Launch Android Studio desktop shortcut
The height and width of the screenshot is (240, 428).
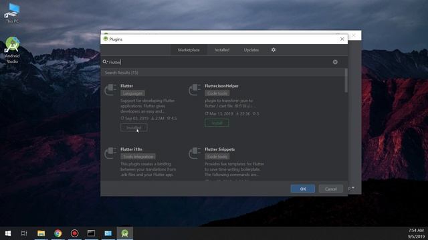[x=12, y=51]
